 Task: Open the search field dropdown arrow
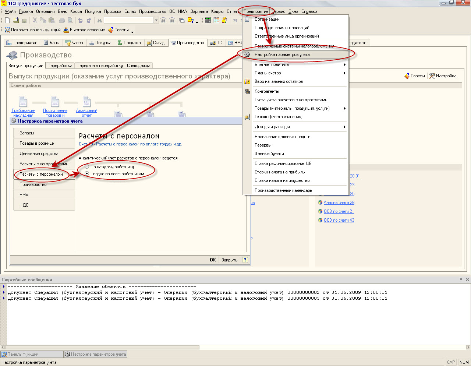pyautogui.click(x=156, y=21)
